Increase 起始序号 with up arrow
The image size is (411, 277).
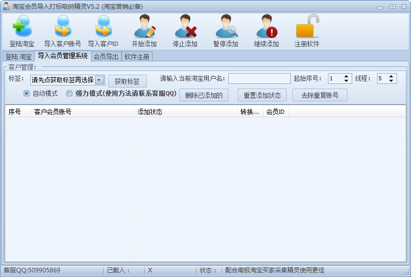pos(346,76)
